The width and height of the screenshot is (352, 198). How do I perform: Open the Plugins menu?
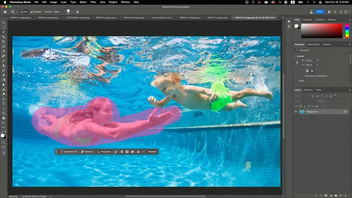(113, 2)
